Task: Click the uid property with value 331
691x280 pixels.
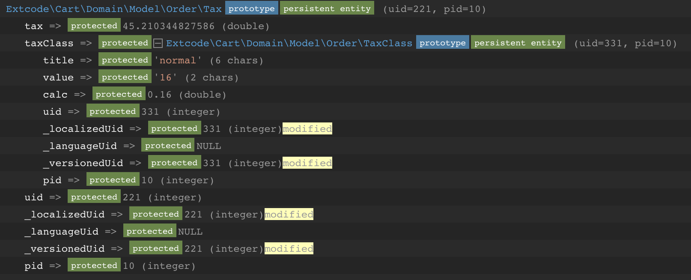Action: coord(52,112)
